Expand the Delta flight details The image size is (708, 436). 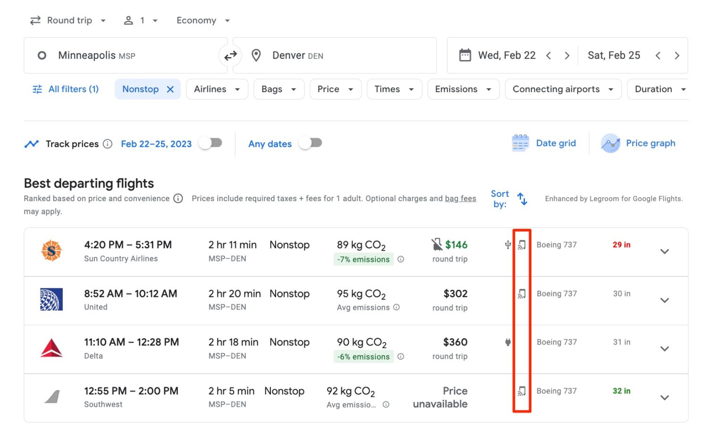tap(664, 349)
